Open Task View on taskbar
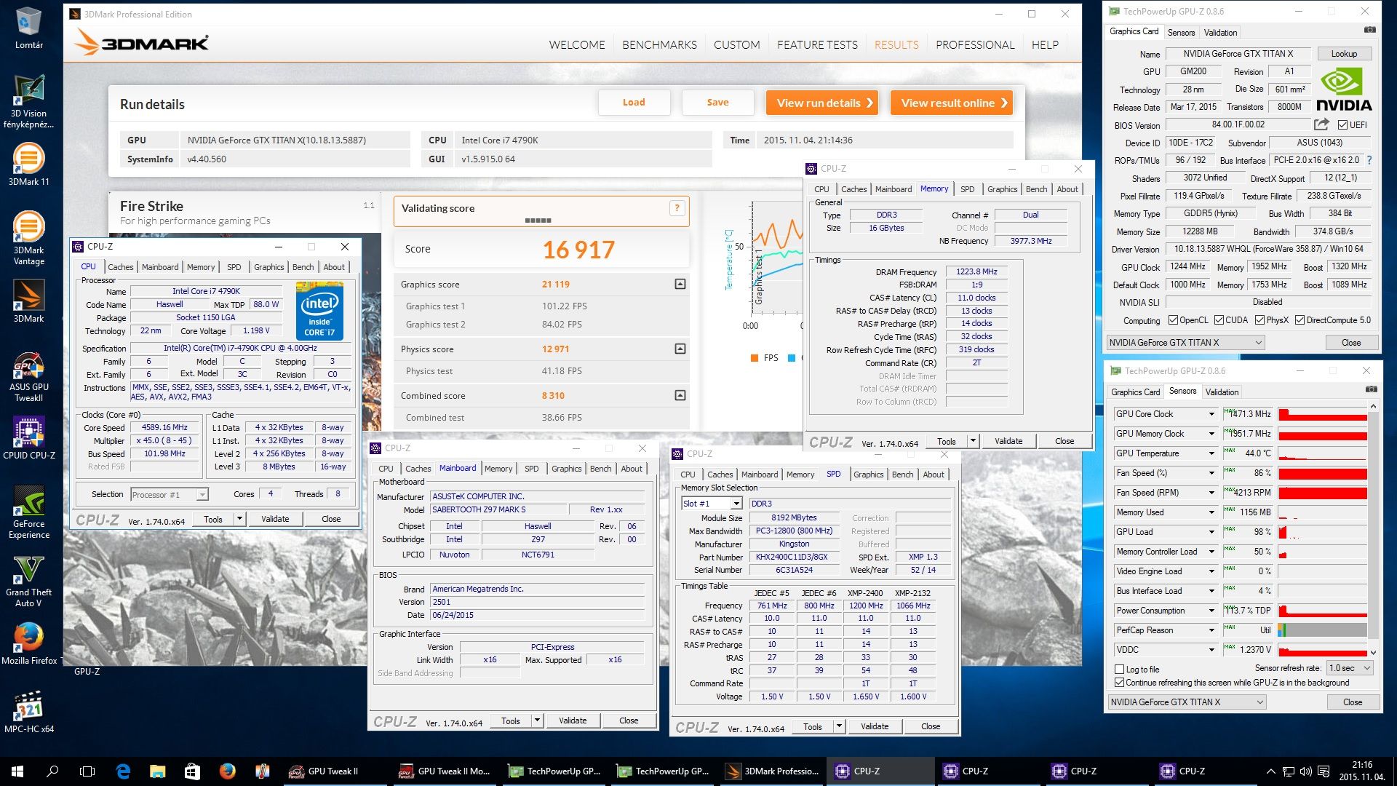The height and width of the screenshot is (786, 1397). 87,771
